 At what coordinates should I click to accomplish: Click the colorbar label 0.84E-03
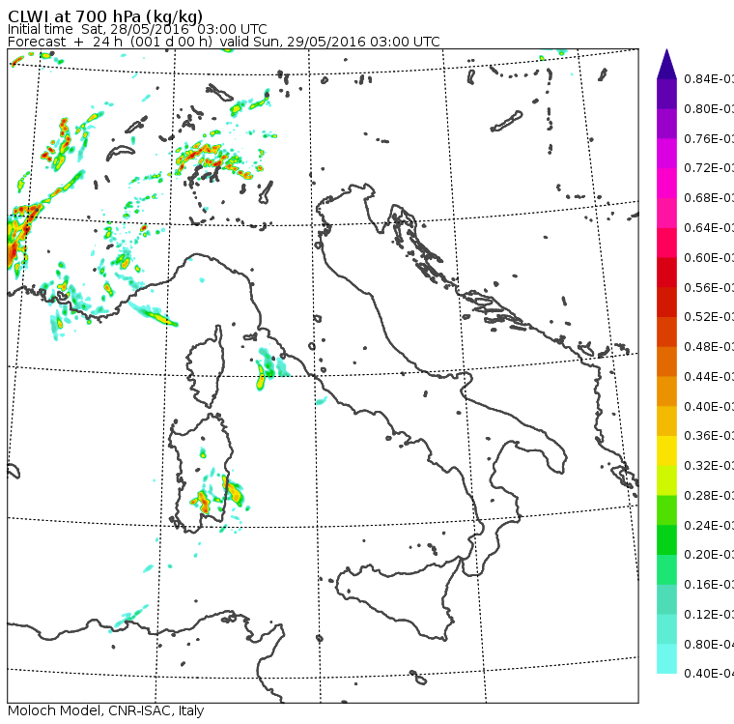[709, 78]
